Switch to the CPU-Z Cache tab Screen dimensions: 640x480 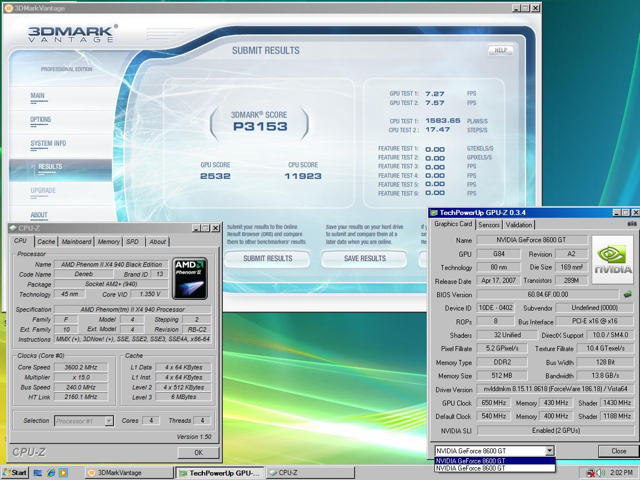46,242
